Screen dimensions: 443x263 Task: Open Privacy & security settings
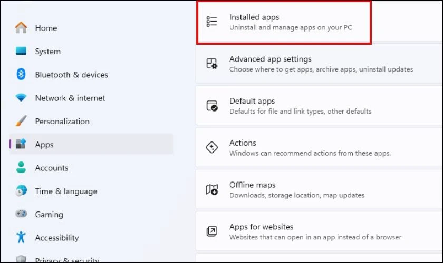[67, 259]
